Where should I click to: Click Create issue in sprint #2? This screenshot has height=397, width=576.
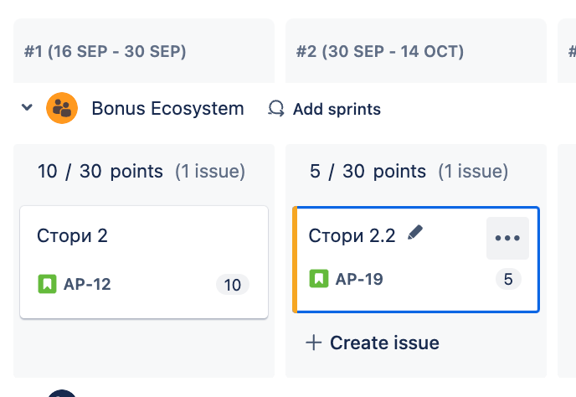373,343
